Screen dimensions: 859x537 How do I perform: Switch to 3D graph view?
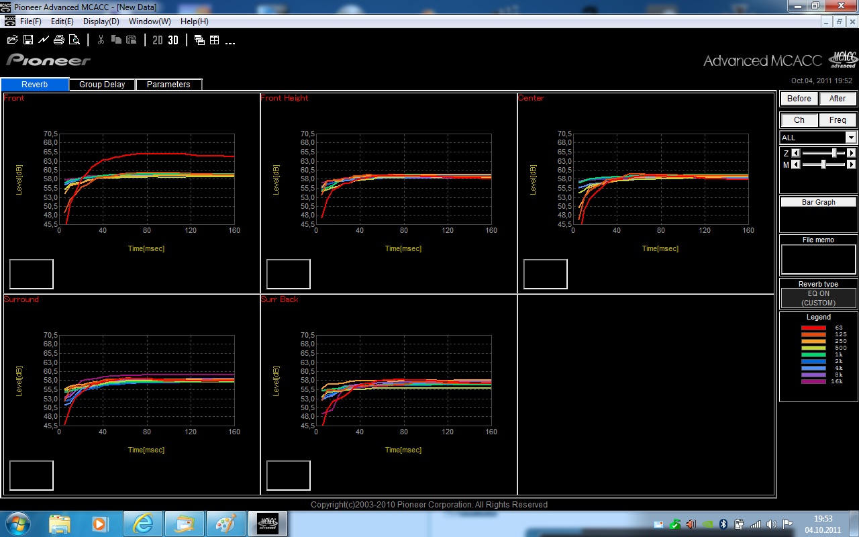coord(173,40)
